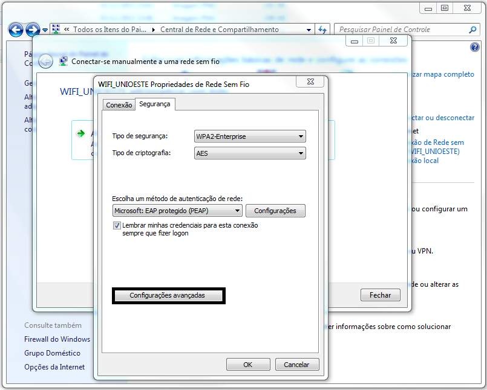Image resolution: width=487 pixels, height=390 pixels.
Task: Close the WIFI_UNIOESTE properties dialog
Action: 310,82
